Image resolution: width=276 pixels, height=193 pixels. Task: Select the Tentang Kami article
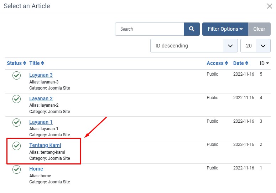point(45,145)
